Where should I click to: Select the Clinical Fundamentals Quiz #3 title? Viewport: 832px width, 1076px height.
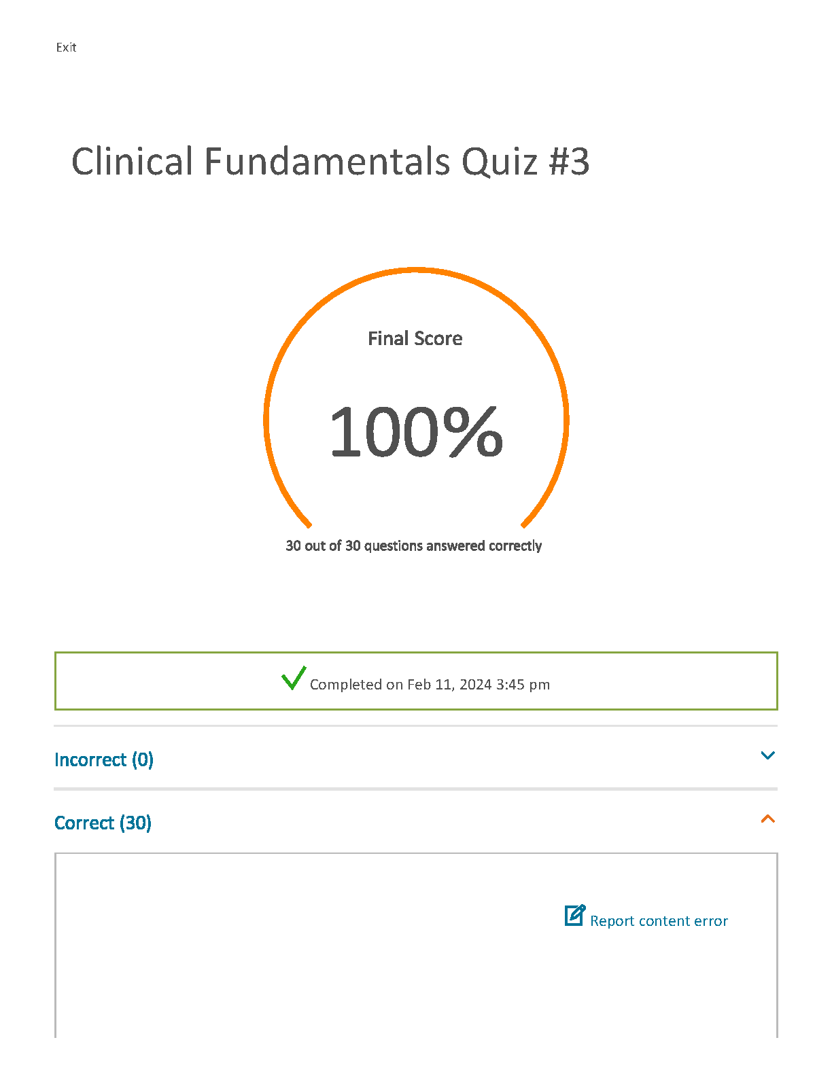[x=330, y=162]
